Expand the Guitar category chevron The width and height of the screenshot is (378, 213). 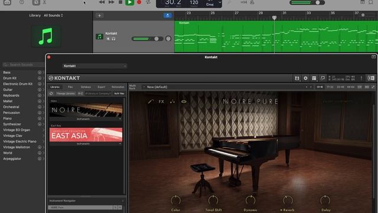[x=43, y=89]
